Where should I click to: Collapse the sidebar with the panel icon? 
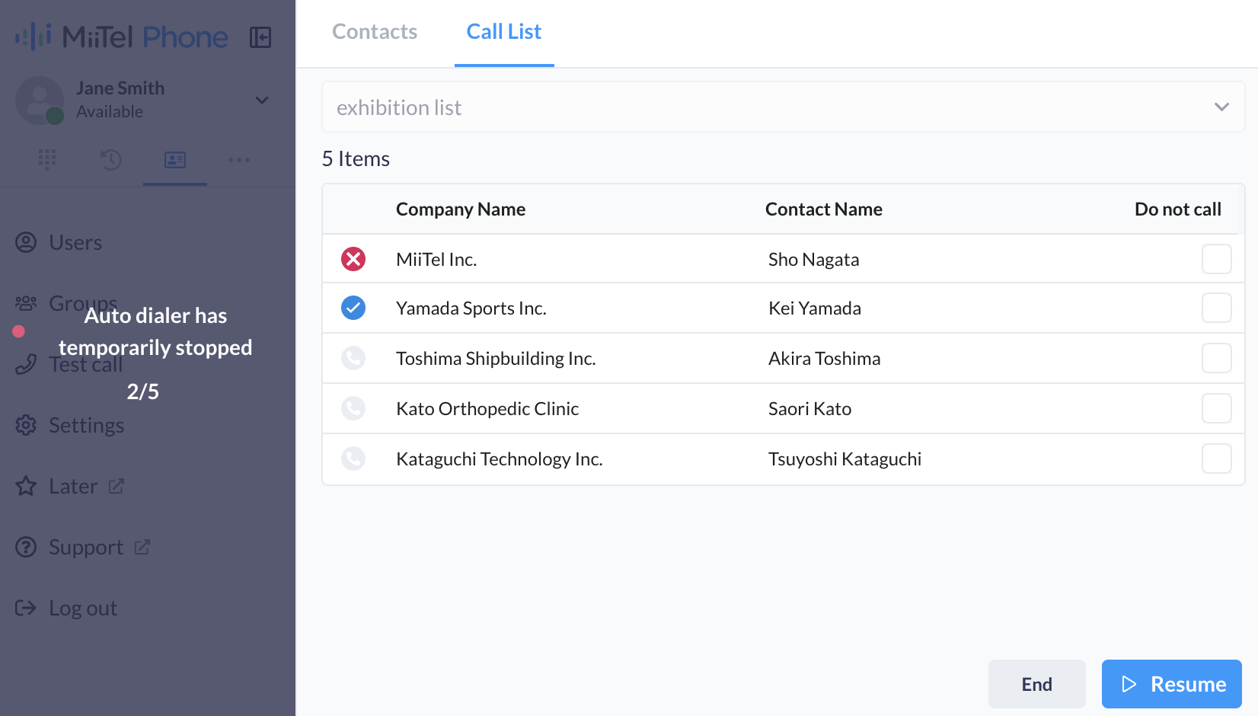pyautogui.click(x=260, y=37)
